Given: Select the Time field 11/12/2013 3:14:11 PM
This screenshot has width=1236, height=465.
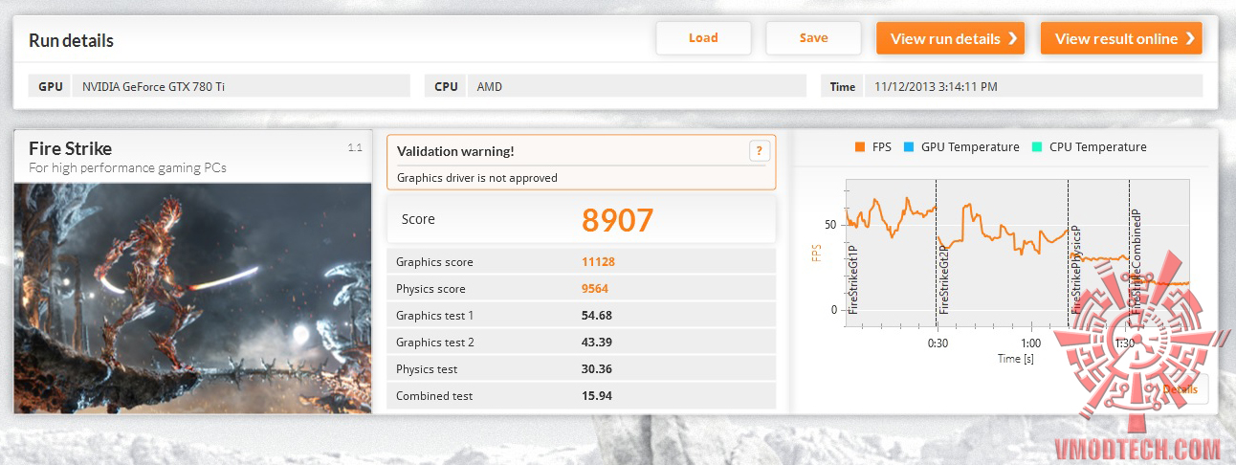Looking at the screenshot, I should (x=1033, y=86).
